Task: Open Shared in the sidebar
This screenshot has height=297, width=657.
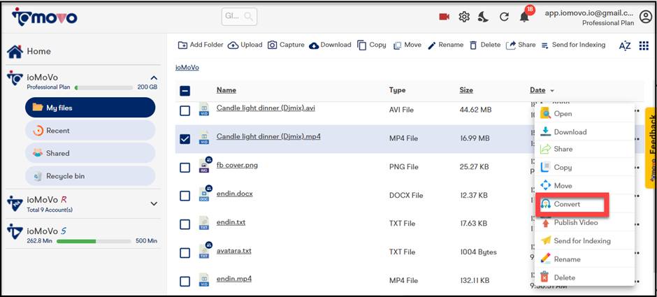Action: tap(90, 153)
